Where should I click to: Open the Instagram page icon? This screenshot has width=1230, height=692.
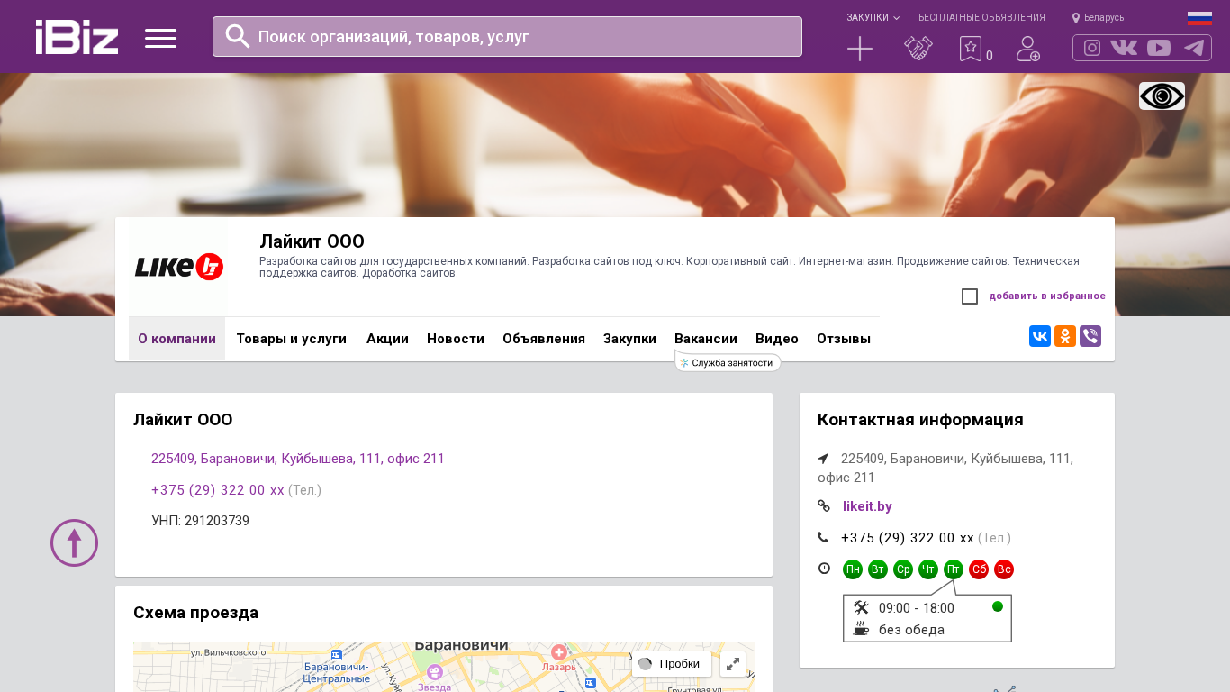(x=1091, y=48)
